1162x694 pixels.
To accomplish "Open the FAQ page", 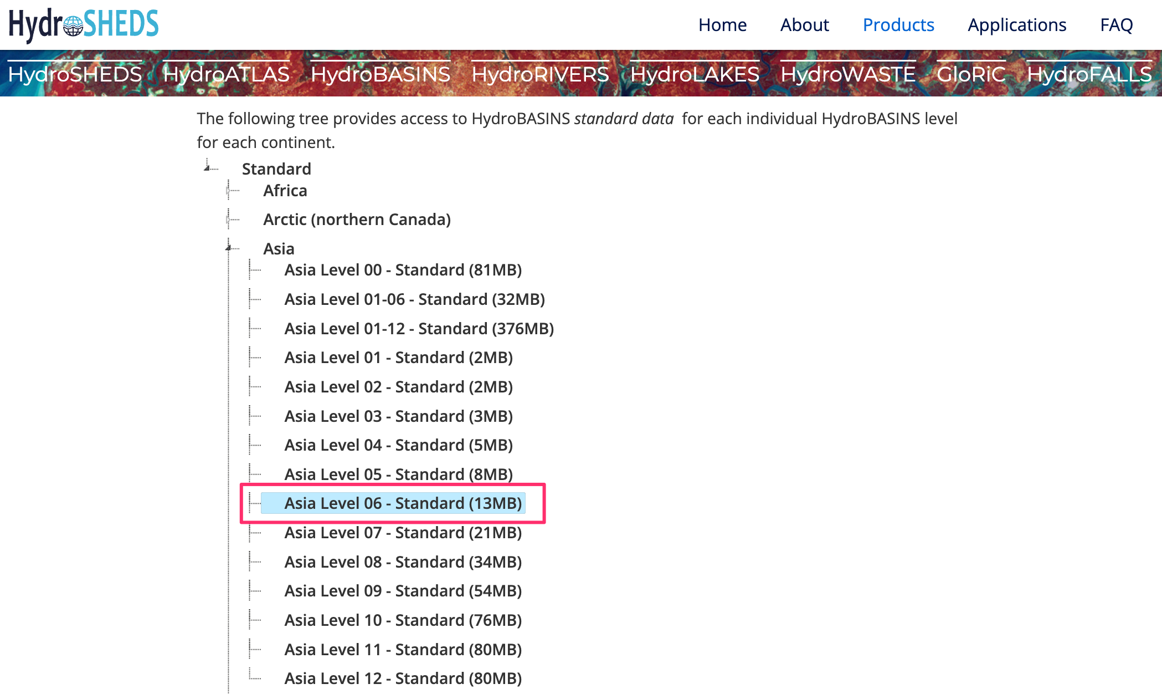I will coord(1116,25).
